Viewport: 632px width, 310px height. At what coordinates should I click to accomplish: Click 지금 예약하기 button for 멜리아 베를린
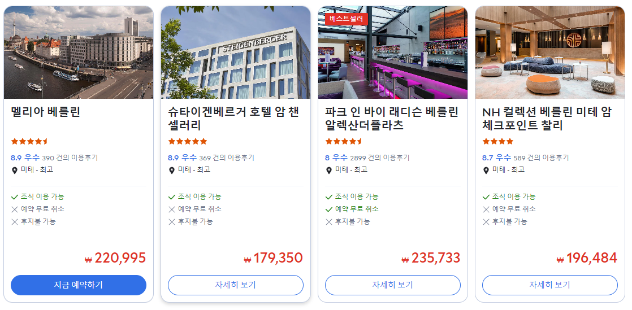click(79, 285)
